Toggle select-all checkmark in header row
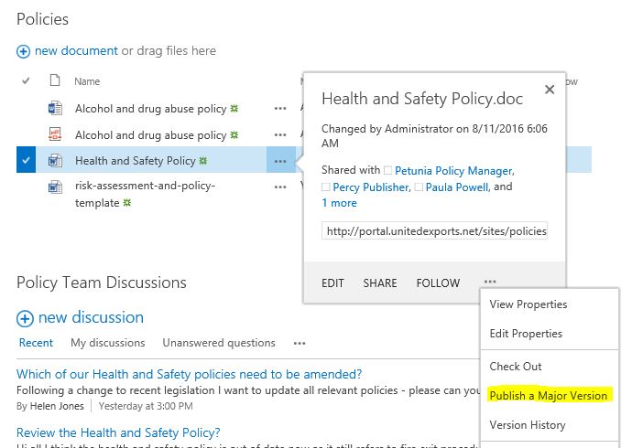The image size is (632, 448). pyautogui.click(x=26, y=81)
